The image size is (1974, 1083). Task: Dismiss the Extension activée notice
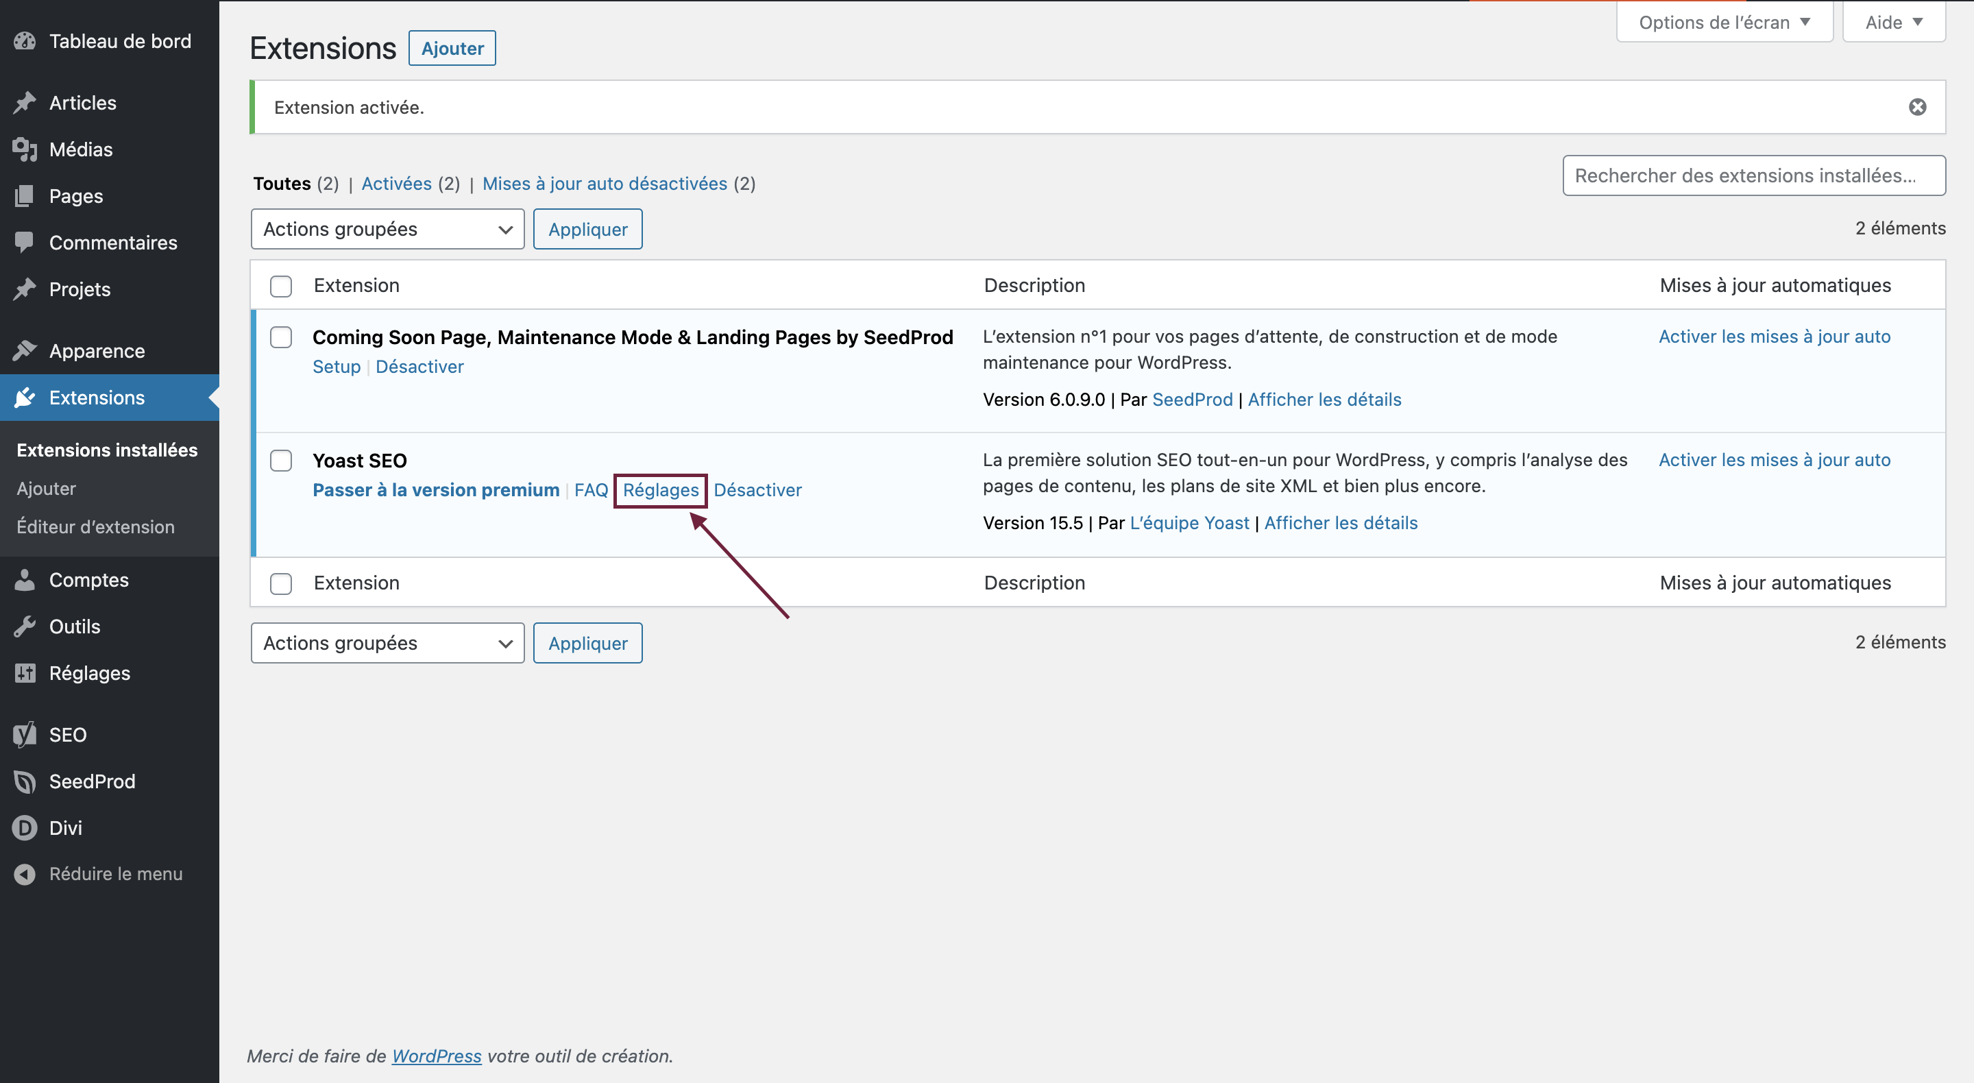click(x=1917, y=108)
